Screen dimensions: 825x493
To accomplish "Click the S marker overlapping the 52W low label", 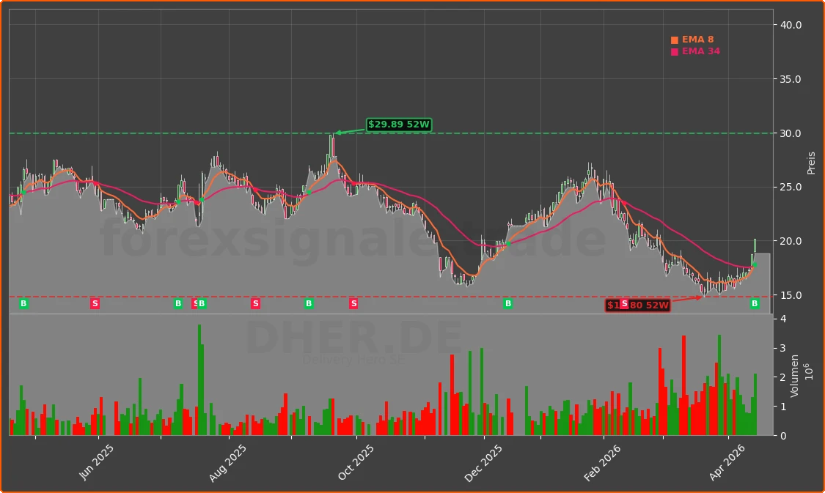I will point(624,303).
